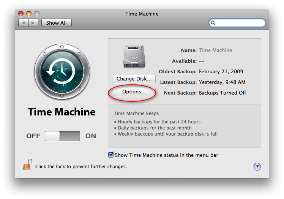
Task: Open the Options... dialog button
Action: (134, 92)
